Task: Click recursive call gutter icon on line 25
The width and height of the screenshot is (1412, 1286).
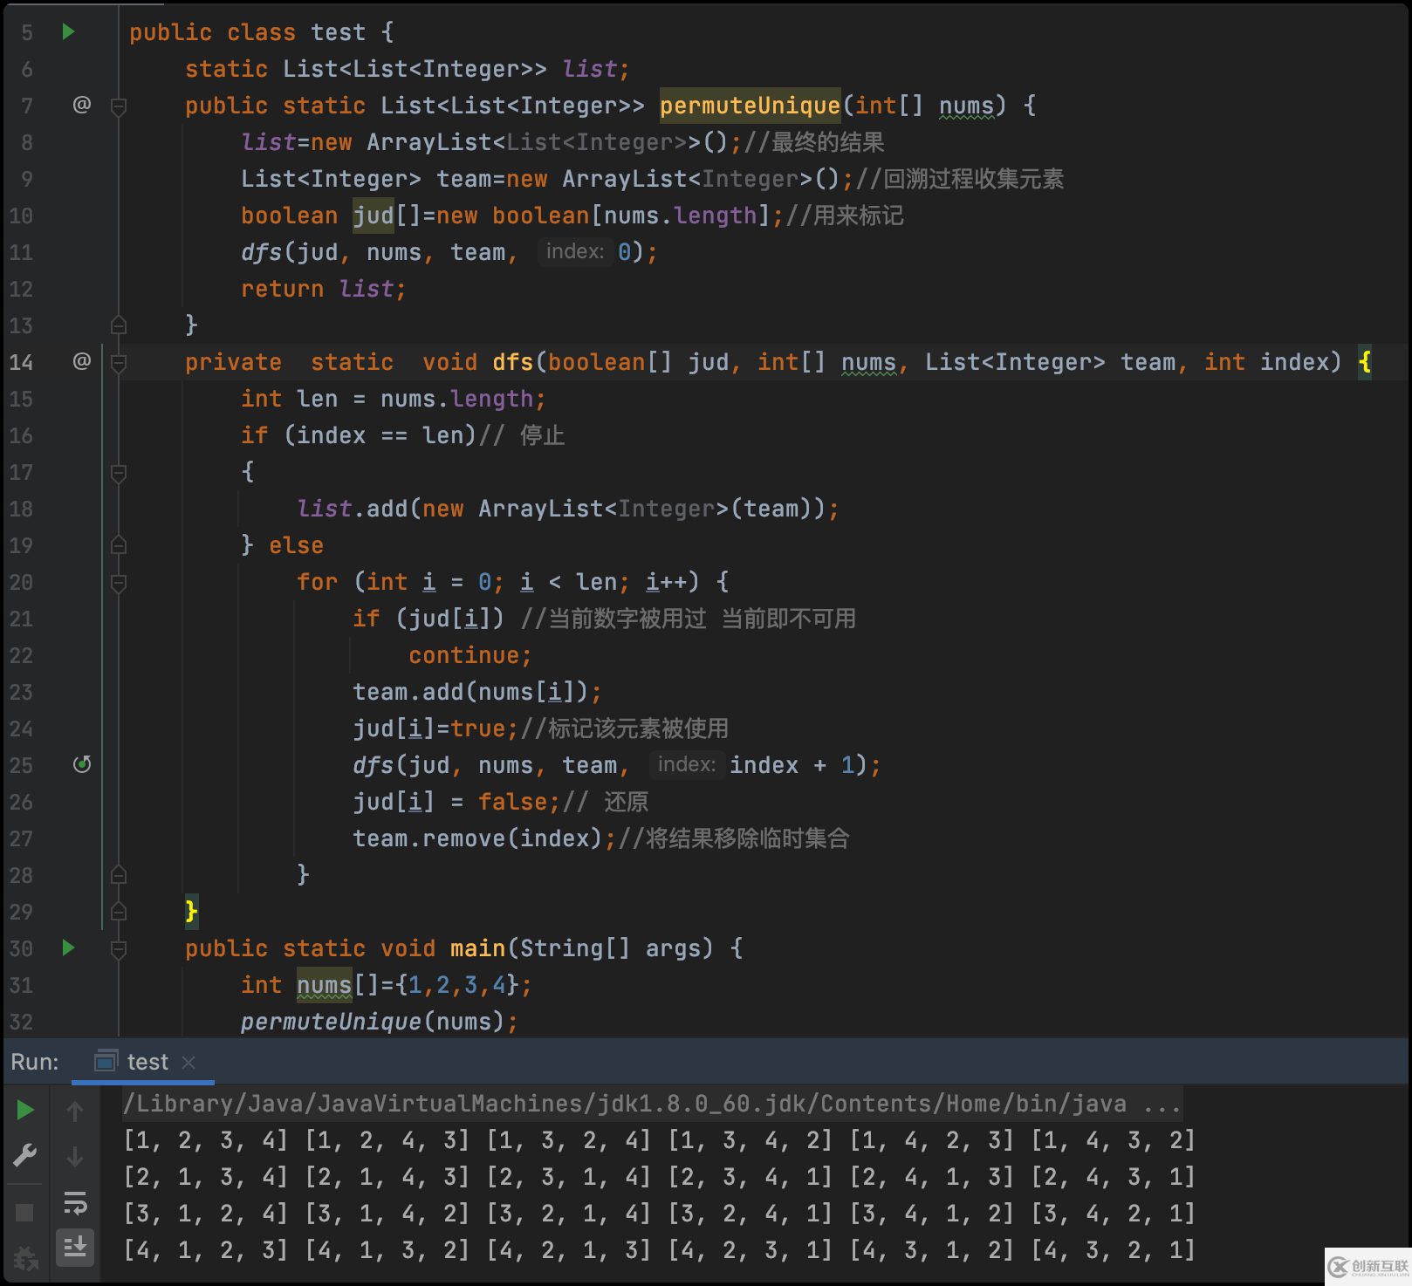Action: pos(82,764)
